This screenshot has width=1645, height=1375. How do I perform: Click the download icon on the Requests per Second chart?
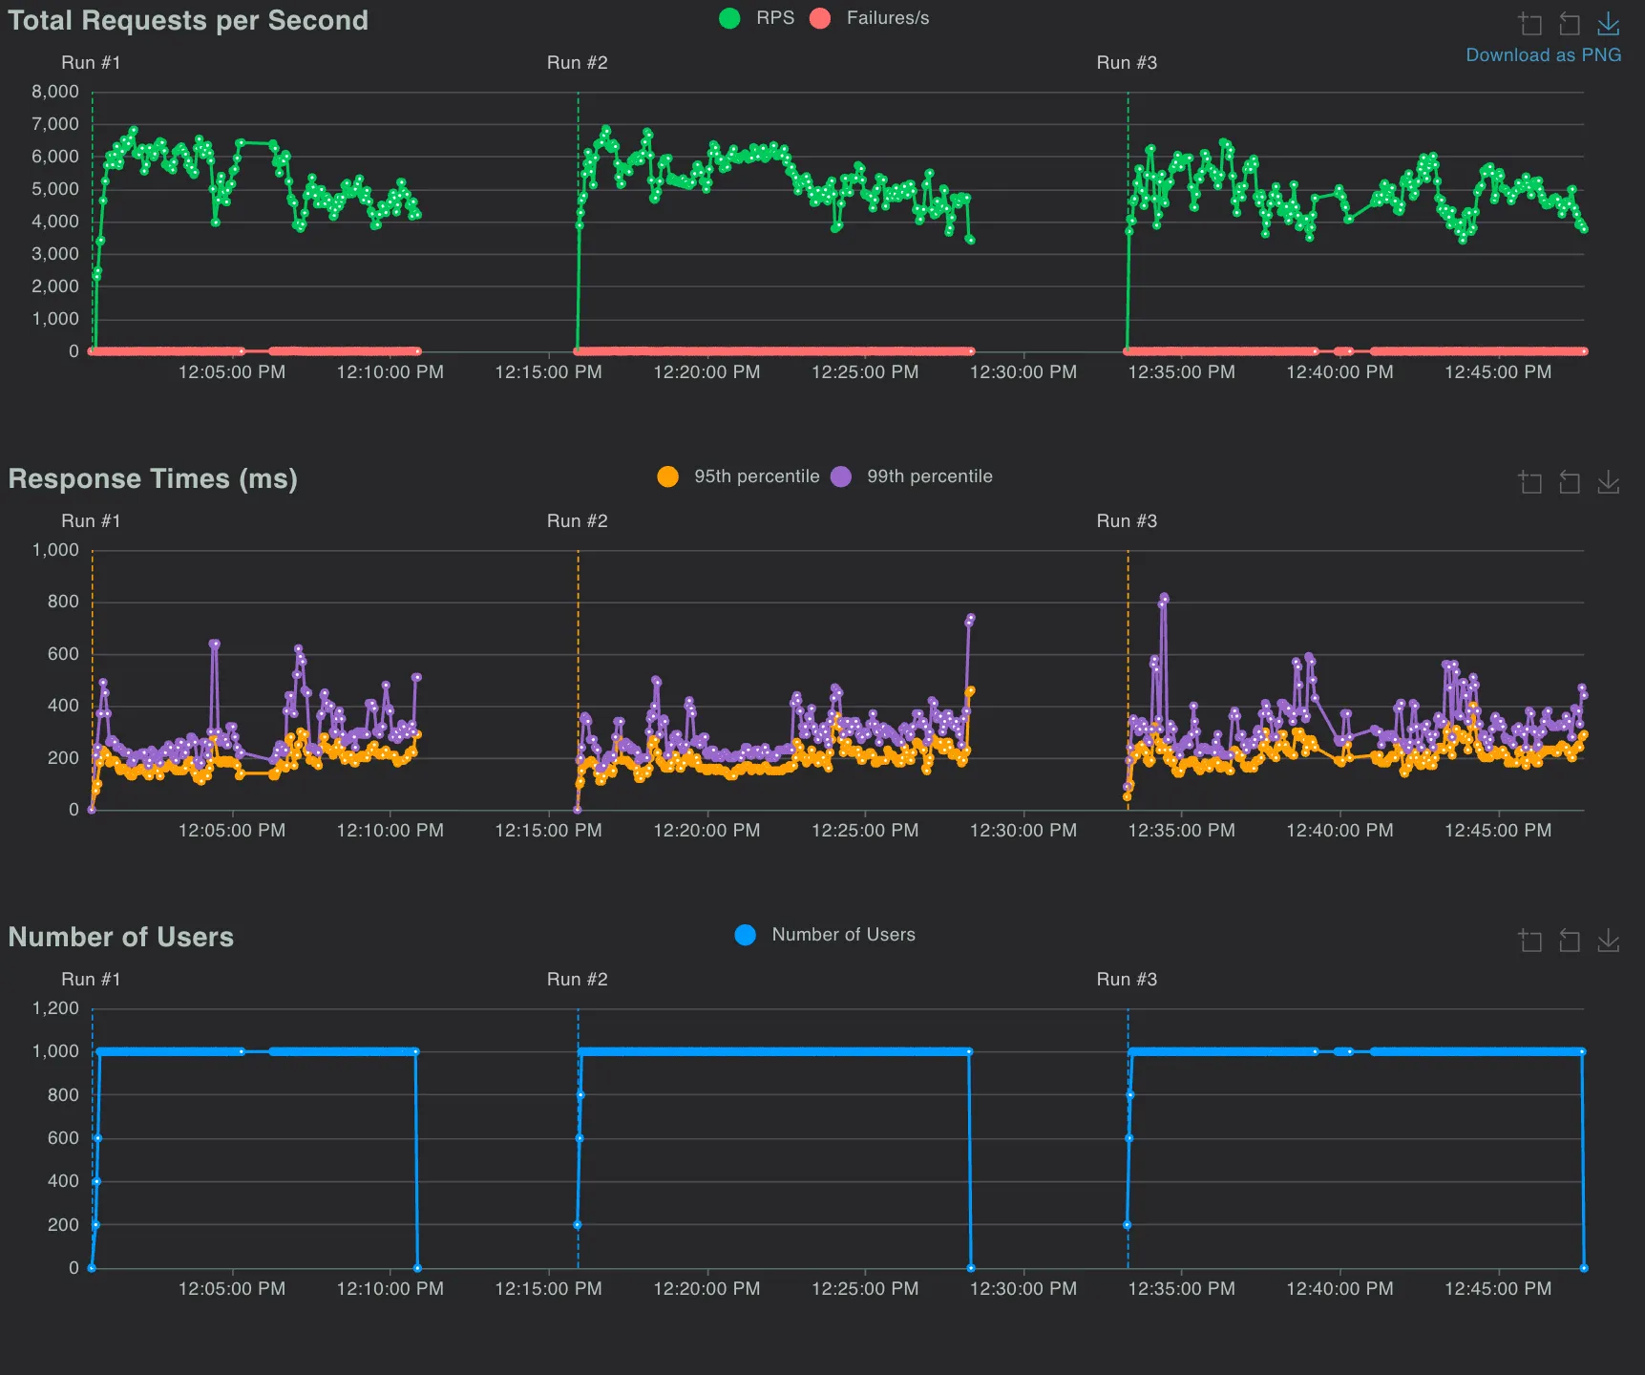coord(1609,24)
